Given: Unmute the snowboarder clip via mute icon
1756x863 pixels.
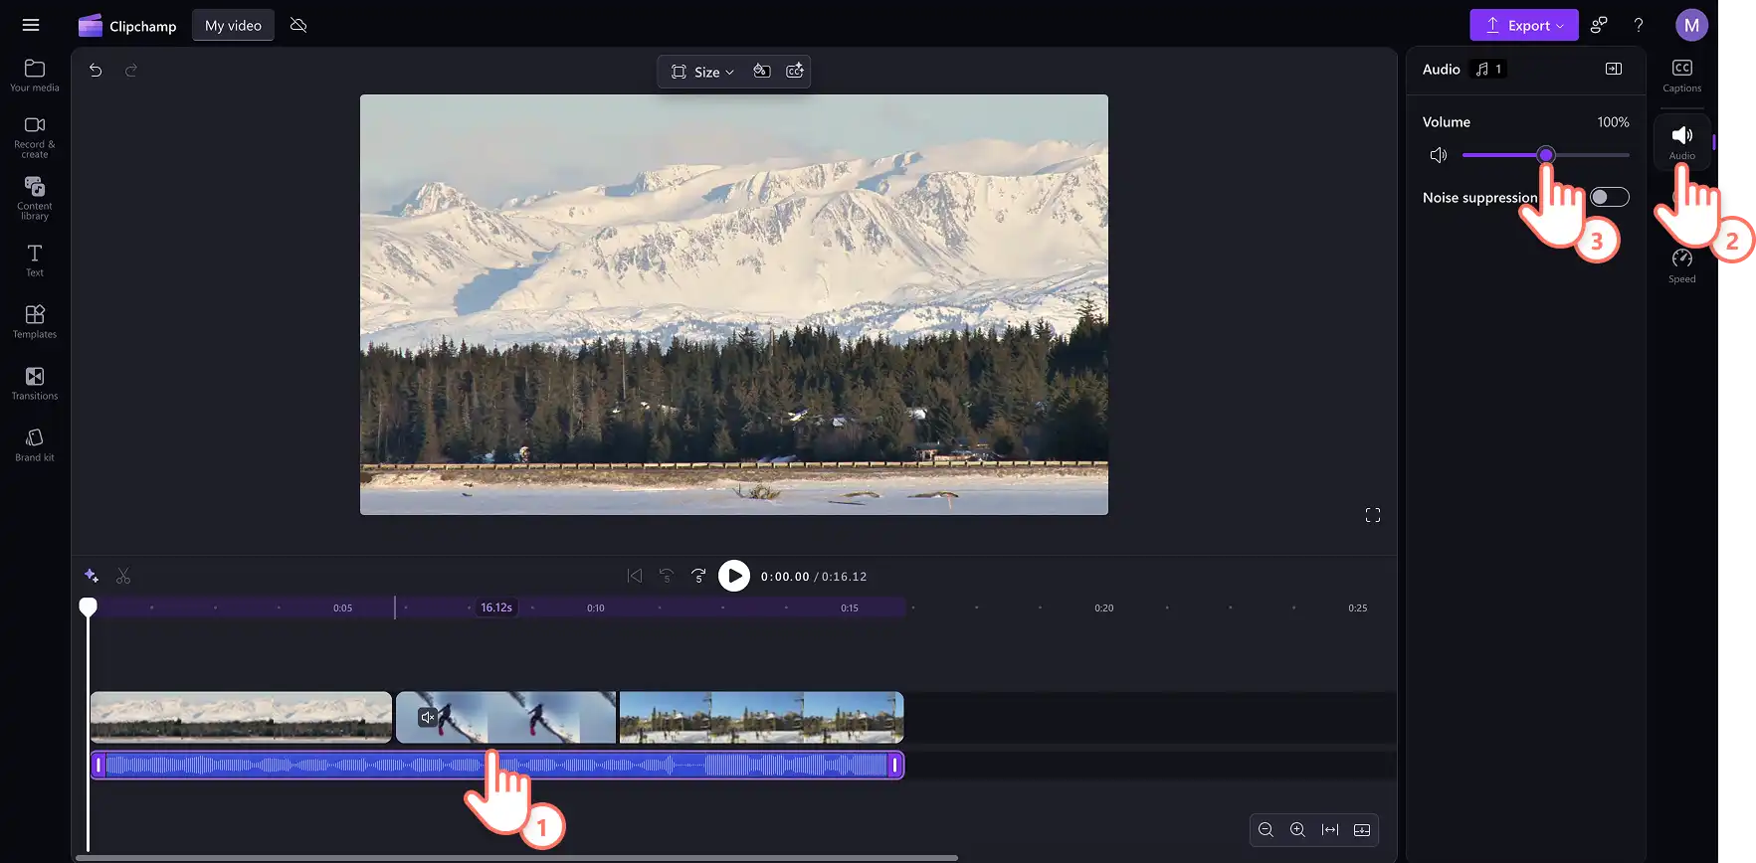Looking at the screenshot, I should point(428,717).
